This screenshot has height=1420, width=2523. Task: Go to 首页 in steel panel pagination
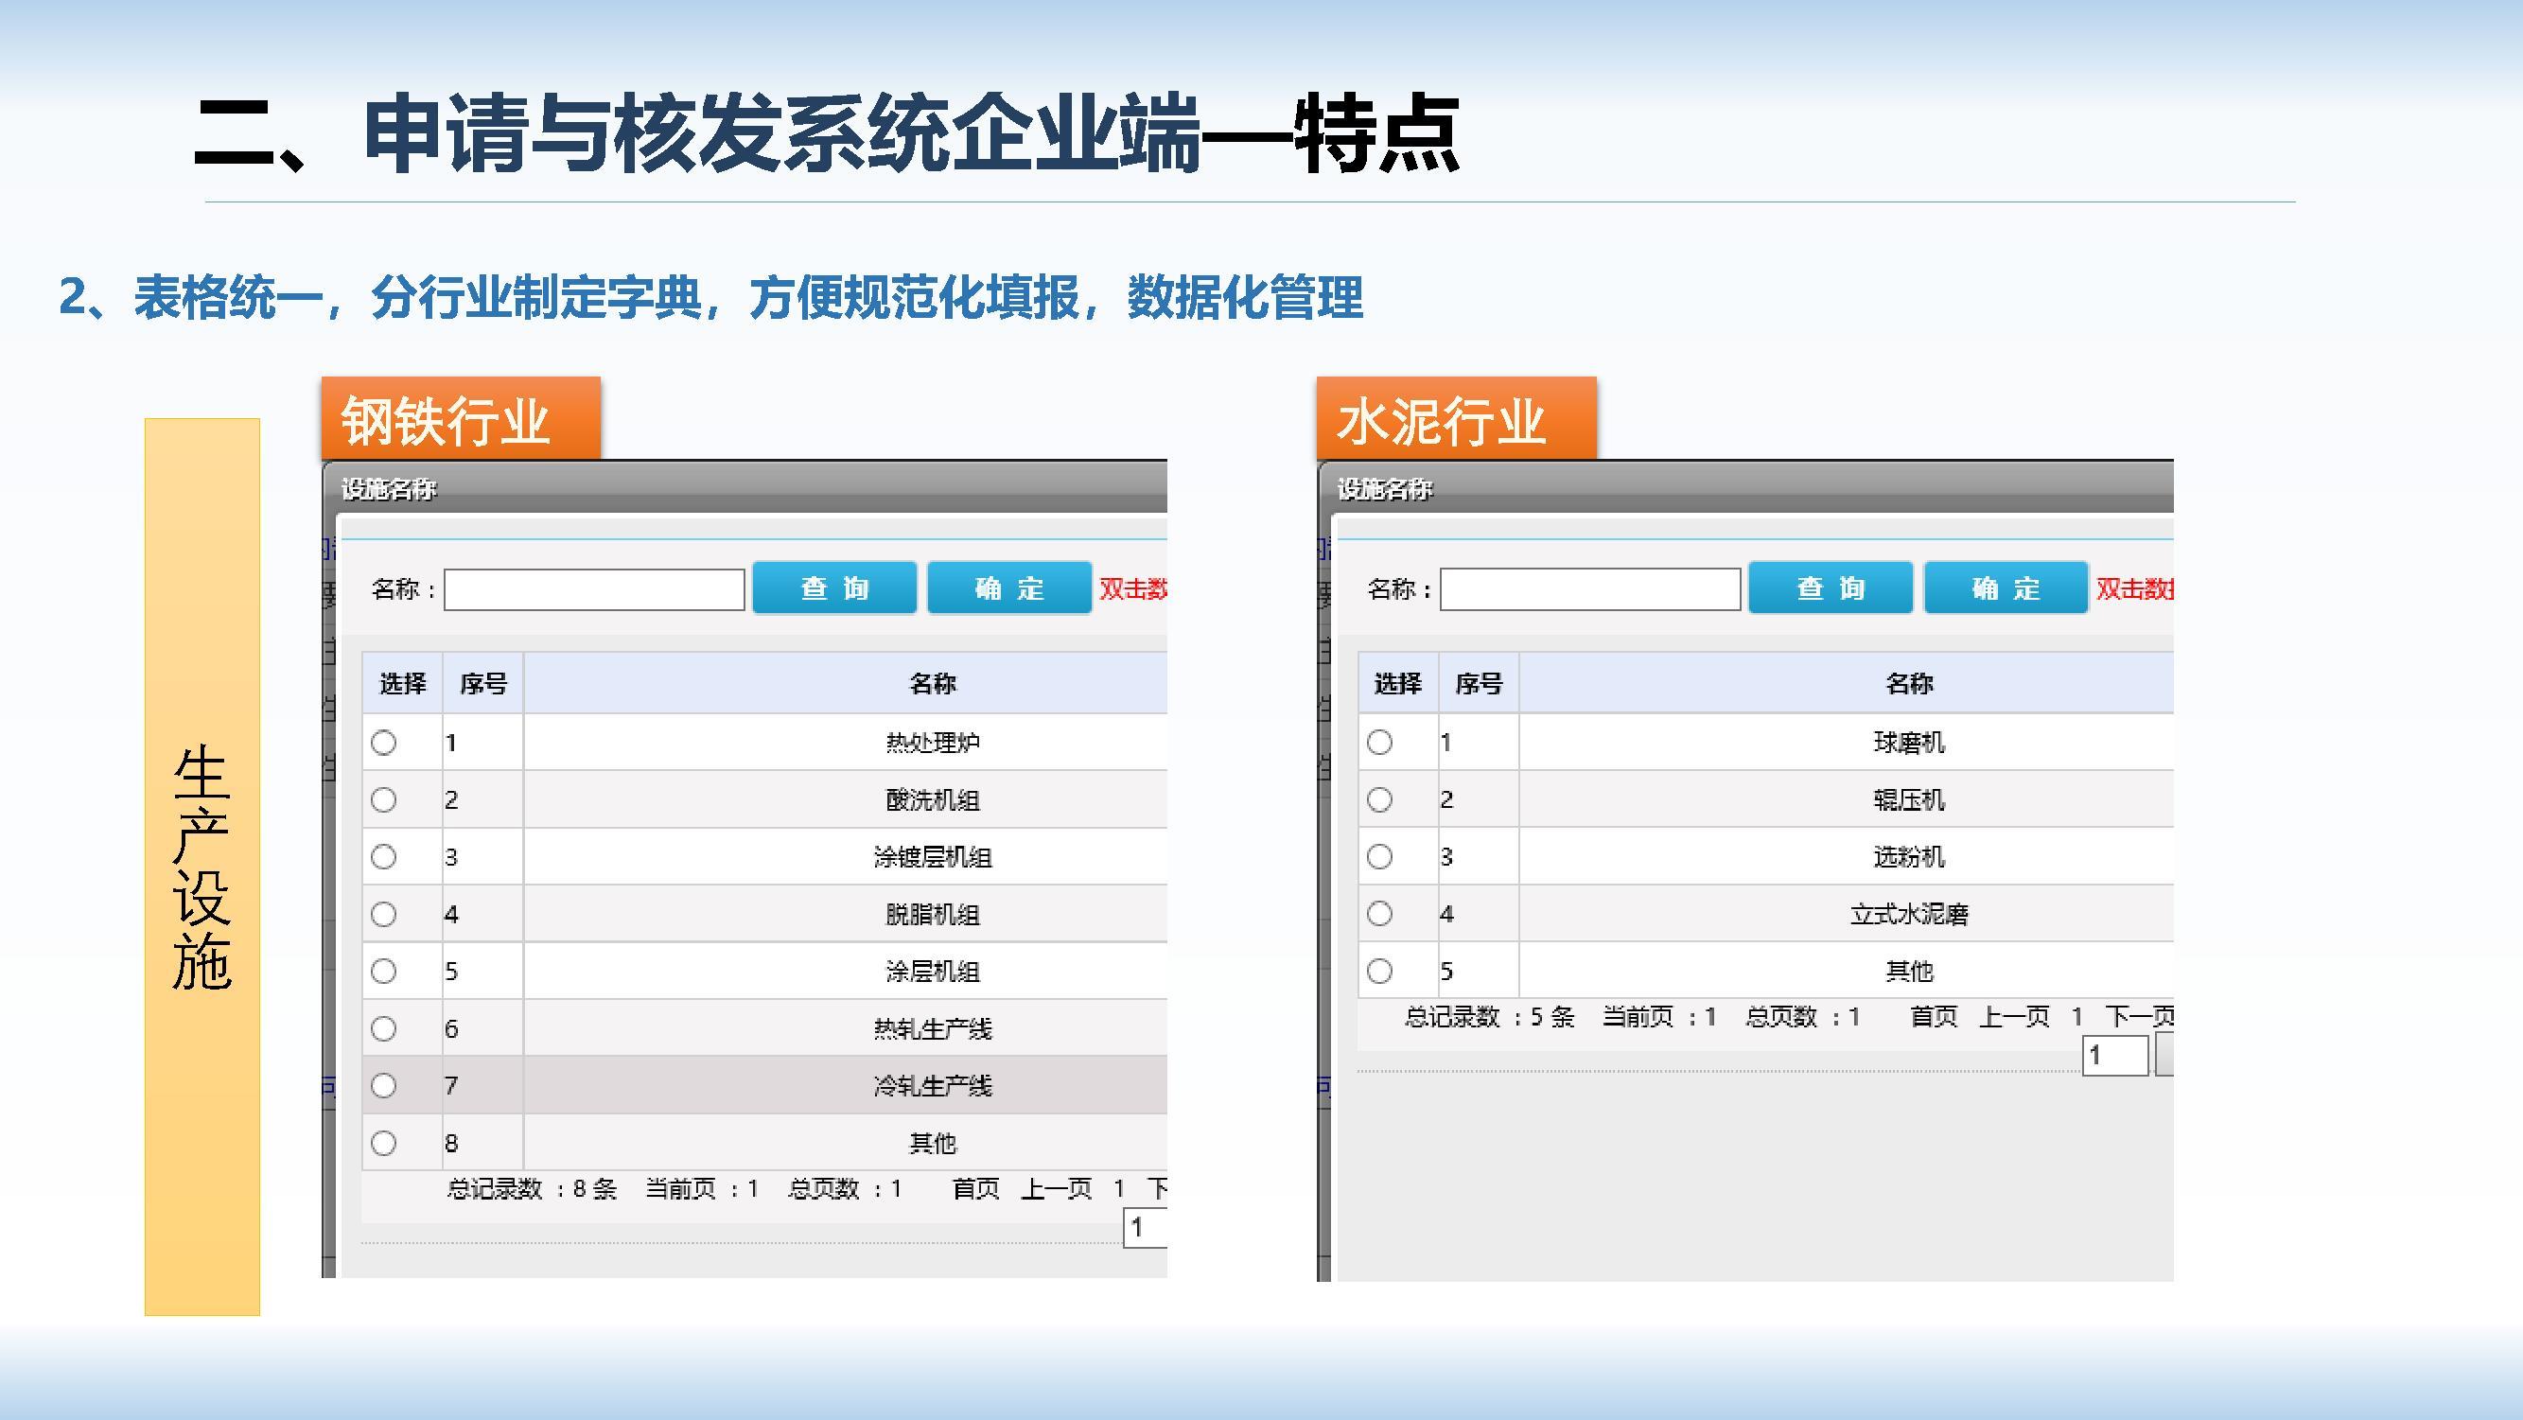point(975,1189)
